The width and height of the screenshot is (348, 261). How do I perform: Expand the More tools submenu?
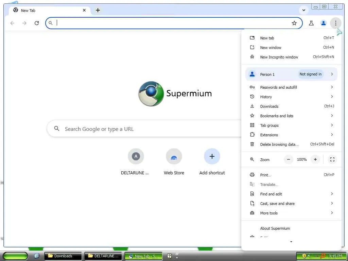tap(292, 213)
